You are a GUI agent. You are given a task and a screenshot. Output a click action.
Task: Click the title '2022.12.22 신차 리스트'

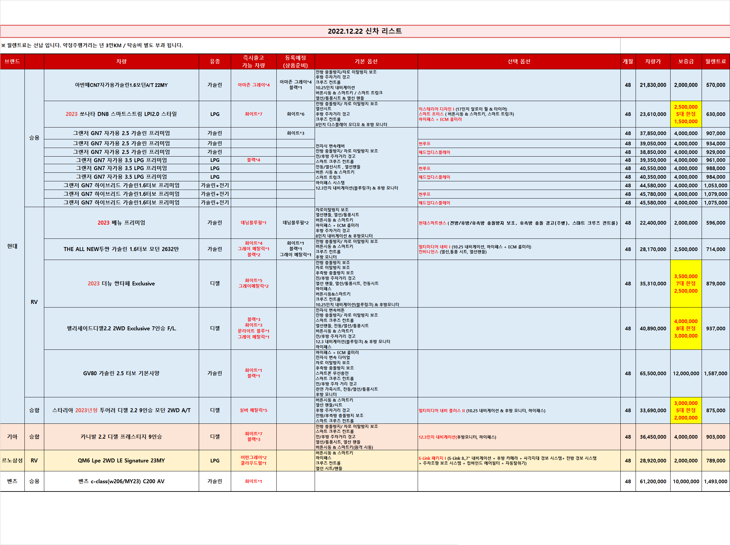(x=365, y=31)
